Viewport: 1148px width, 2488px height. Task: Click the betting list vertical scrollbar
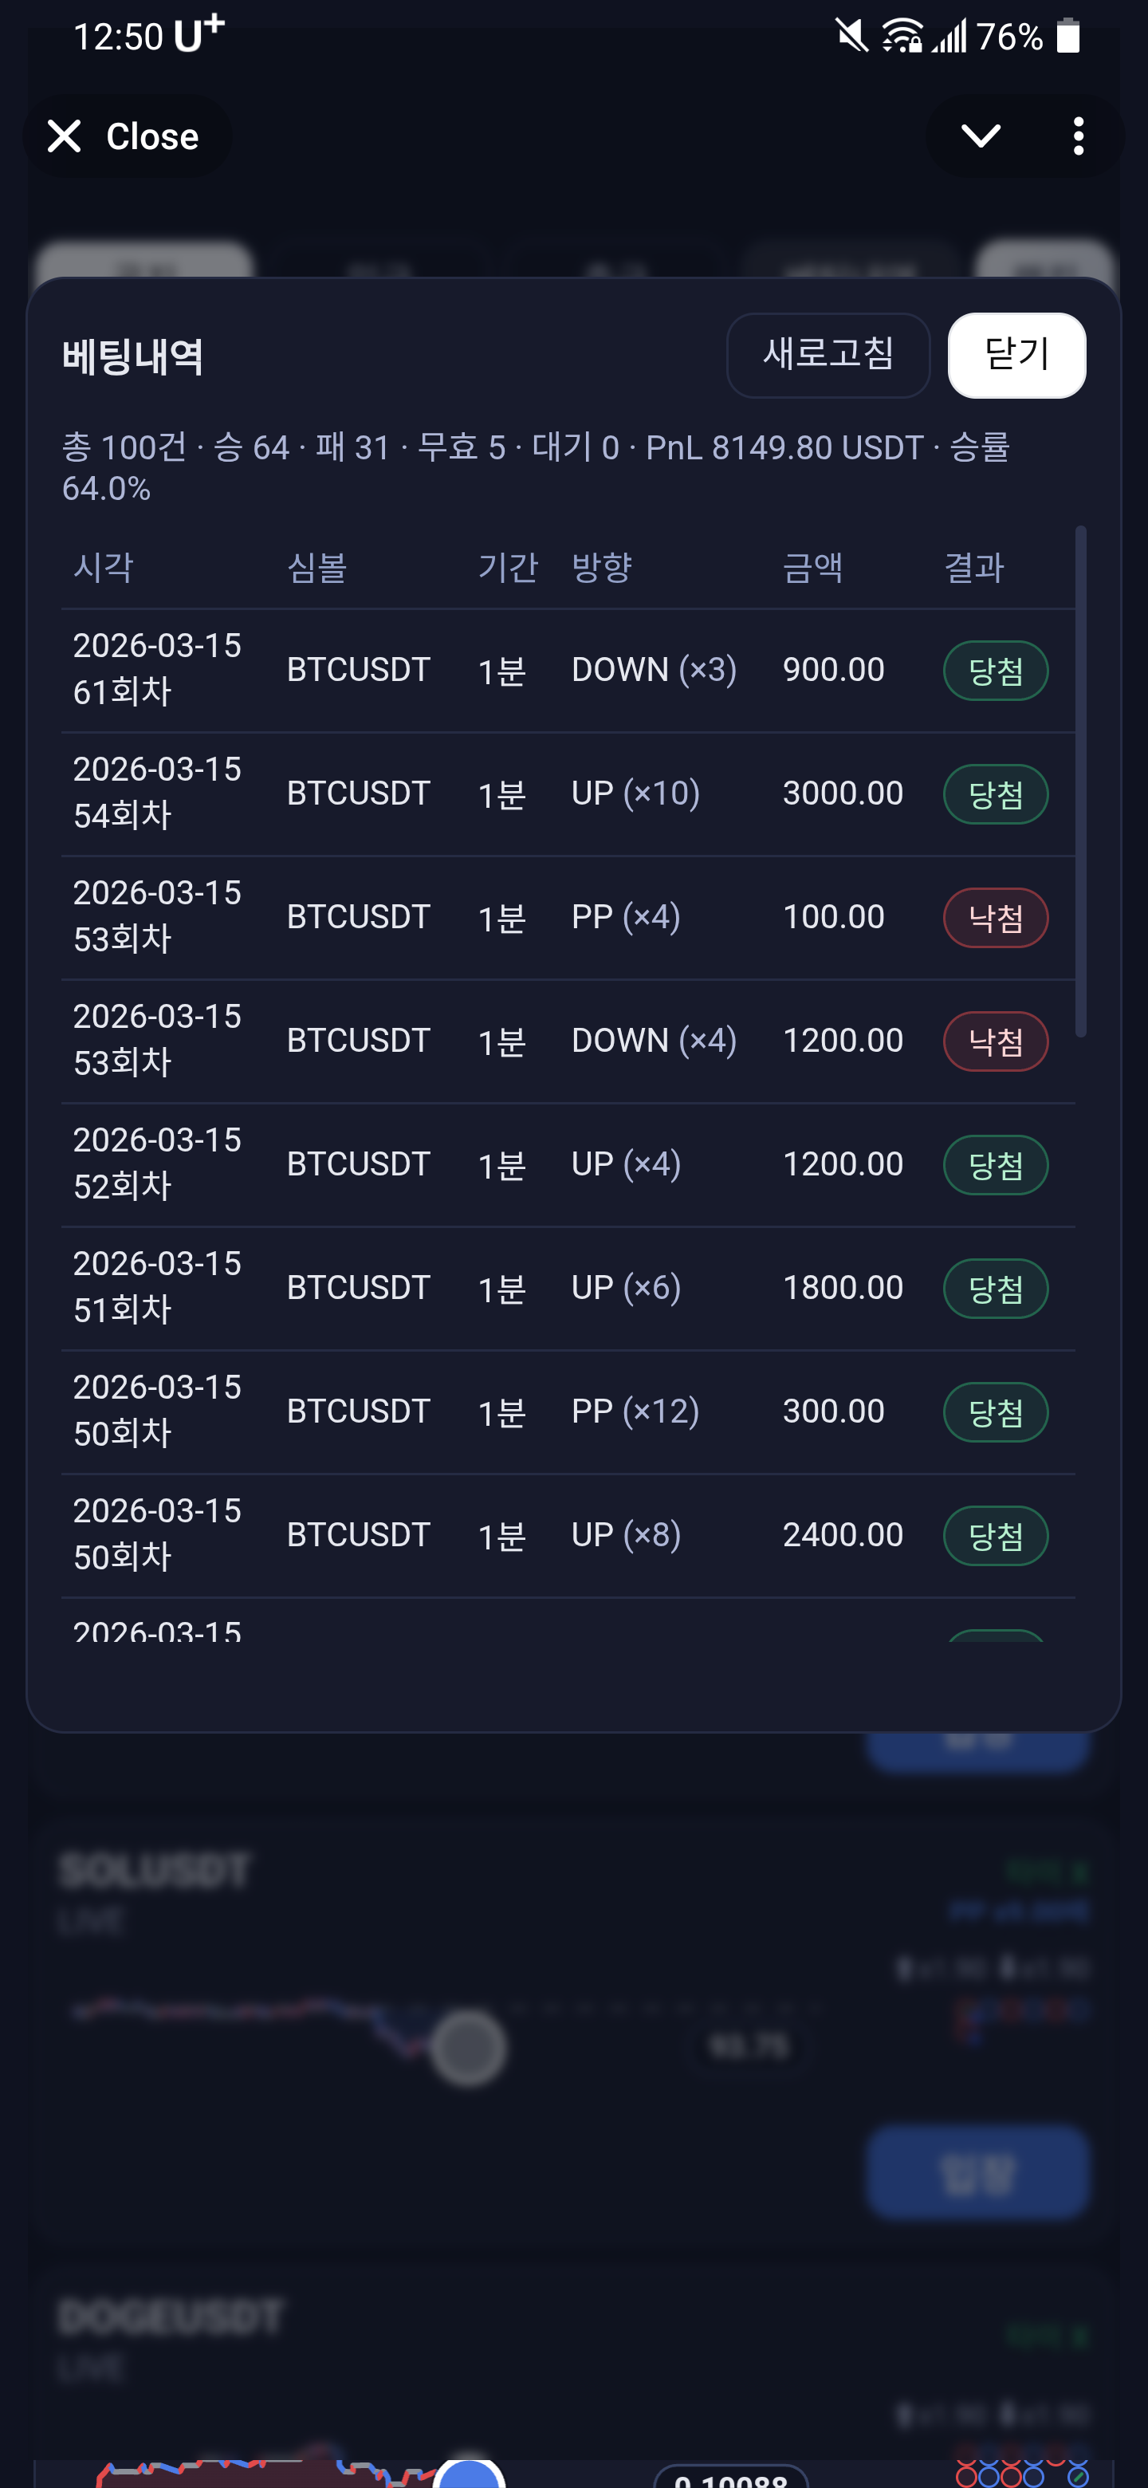1080,781
